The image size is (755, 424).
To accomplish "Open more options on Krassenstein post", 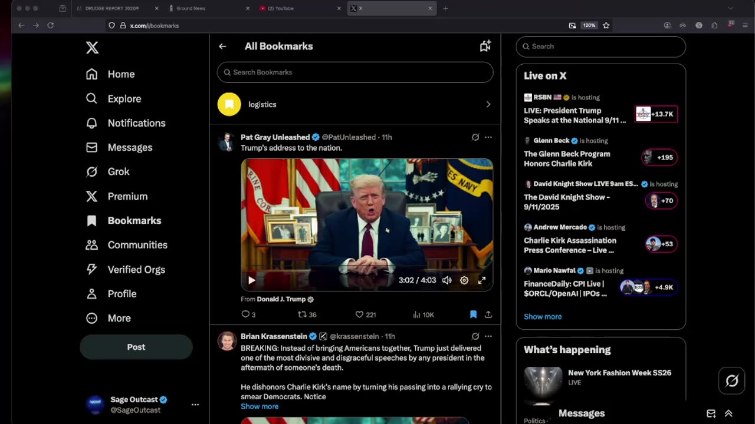I will [x=488, y=336].
